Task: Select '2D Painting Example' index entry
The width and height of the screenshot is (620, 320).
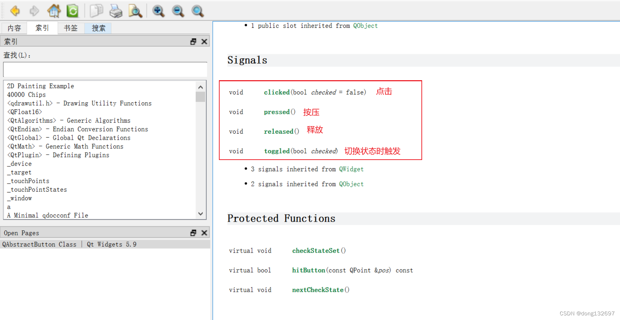Action: click(x=41, y=86)
